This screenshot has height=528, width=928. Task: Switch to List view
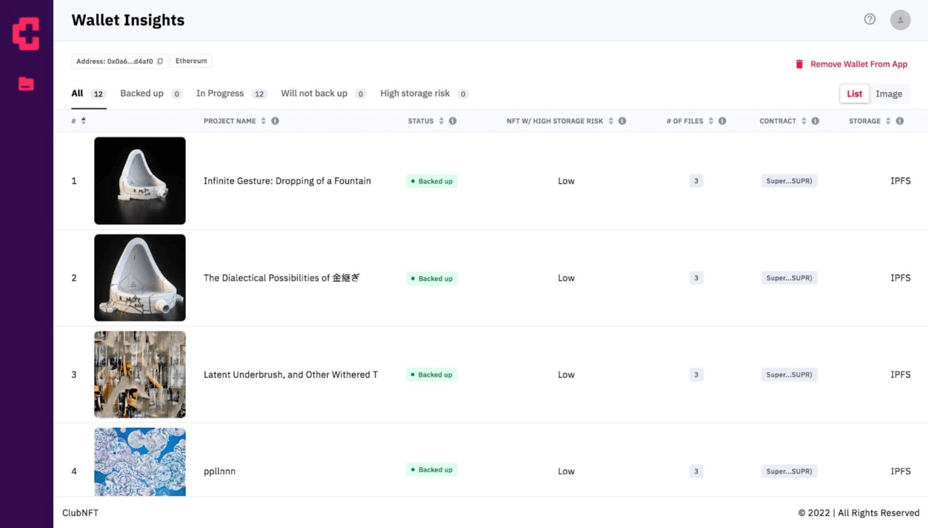[854, 94]
